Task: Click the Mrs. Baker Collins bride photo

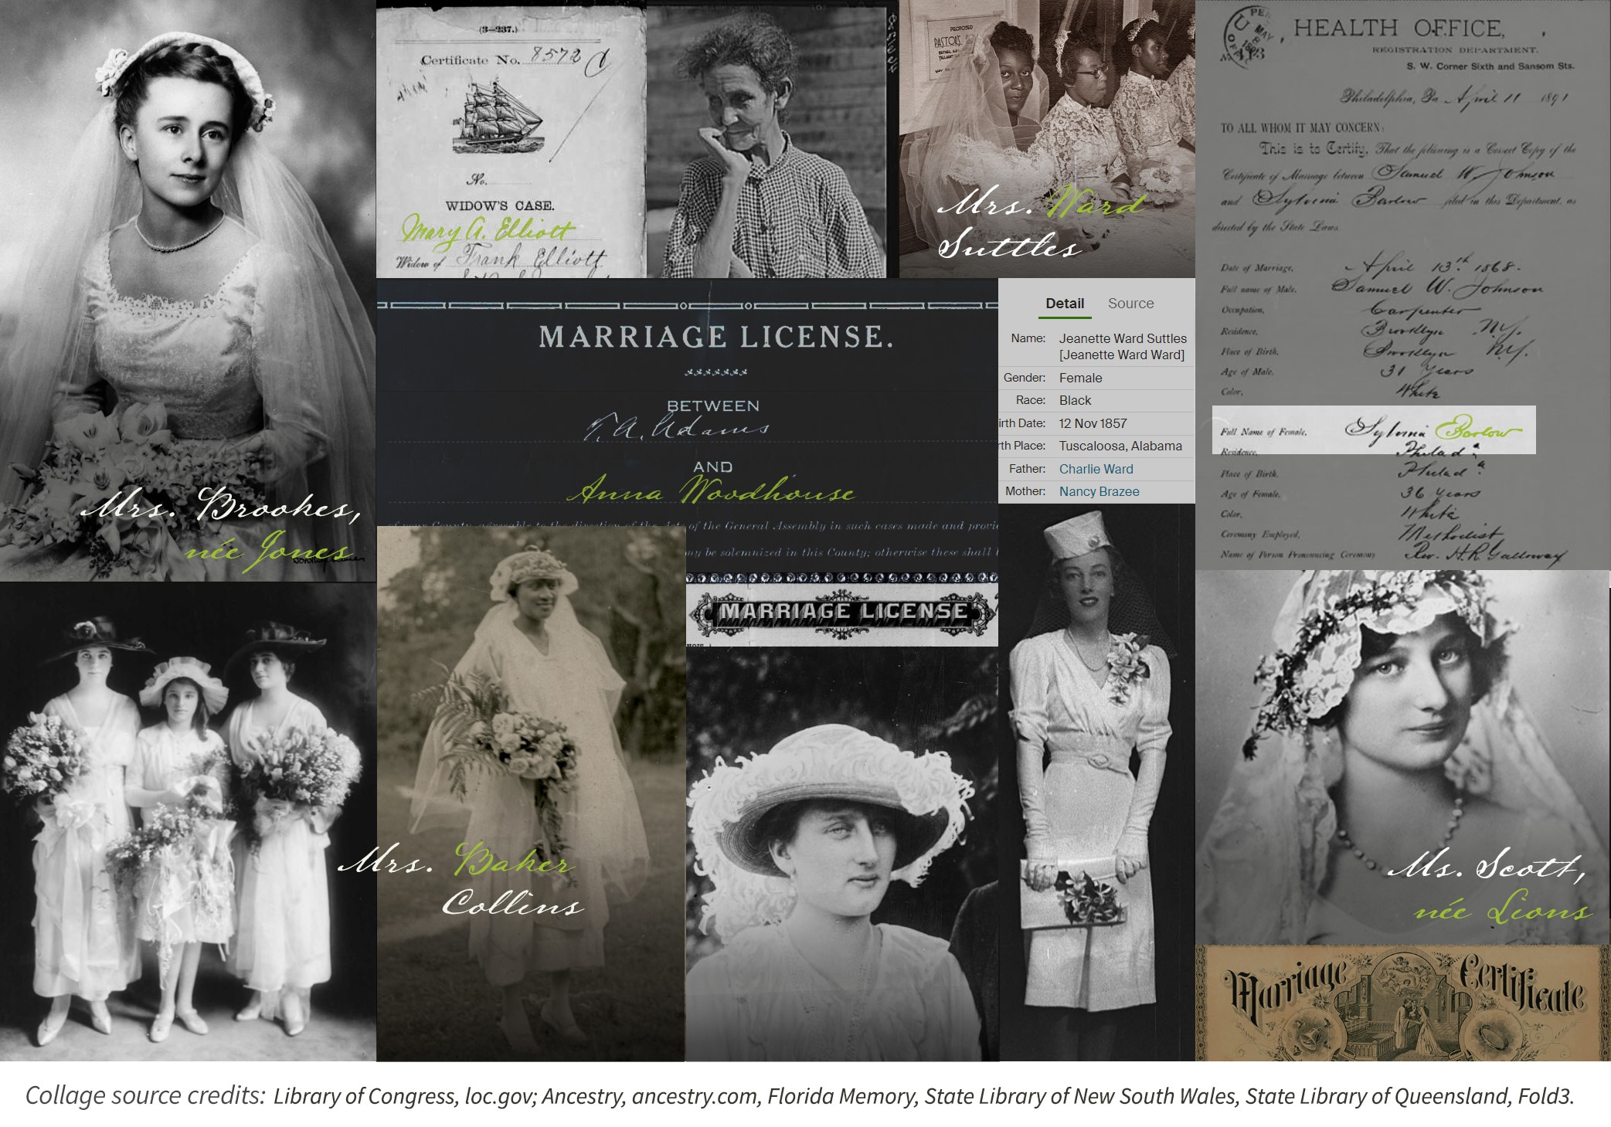Action: (x=530, y=757)
